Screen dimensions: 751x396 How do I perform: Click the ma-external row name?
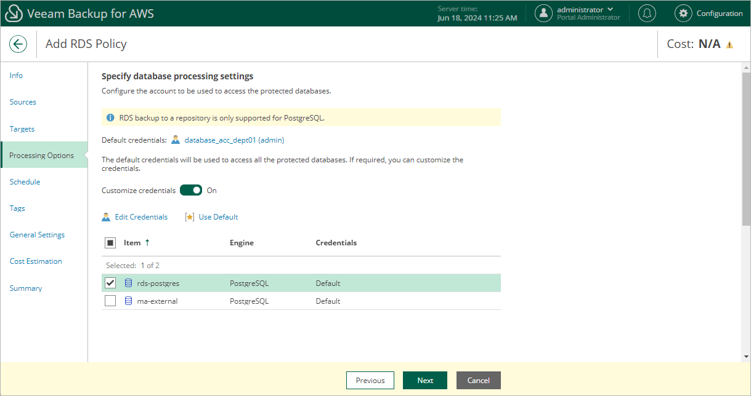click(157, 301)
